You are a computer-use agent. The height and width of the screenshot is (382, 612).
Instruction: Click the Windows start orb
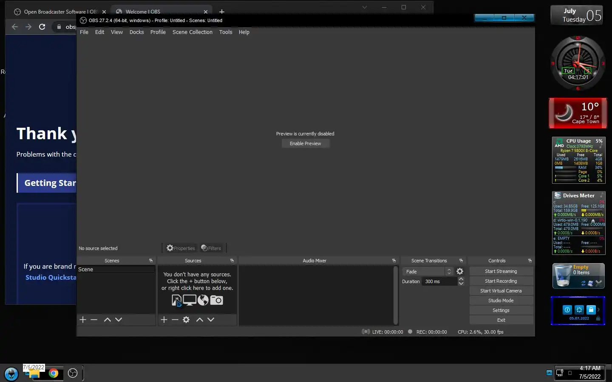(11, 374)
